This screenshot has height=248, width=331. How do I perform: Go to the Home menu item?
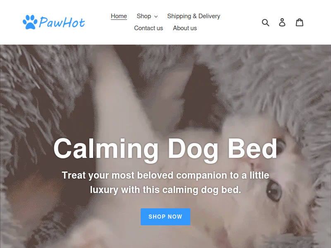click(119, 16)
